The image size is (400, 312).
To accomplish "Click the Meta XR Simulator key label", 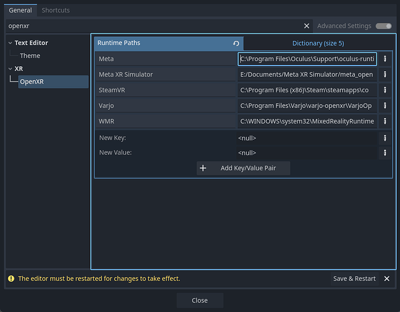I will pyautogui.click(x=126, y=74).
